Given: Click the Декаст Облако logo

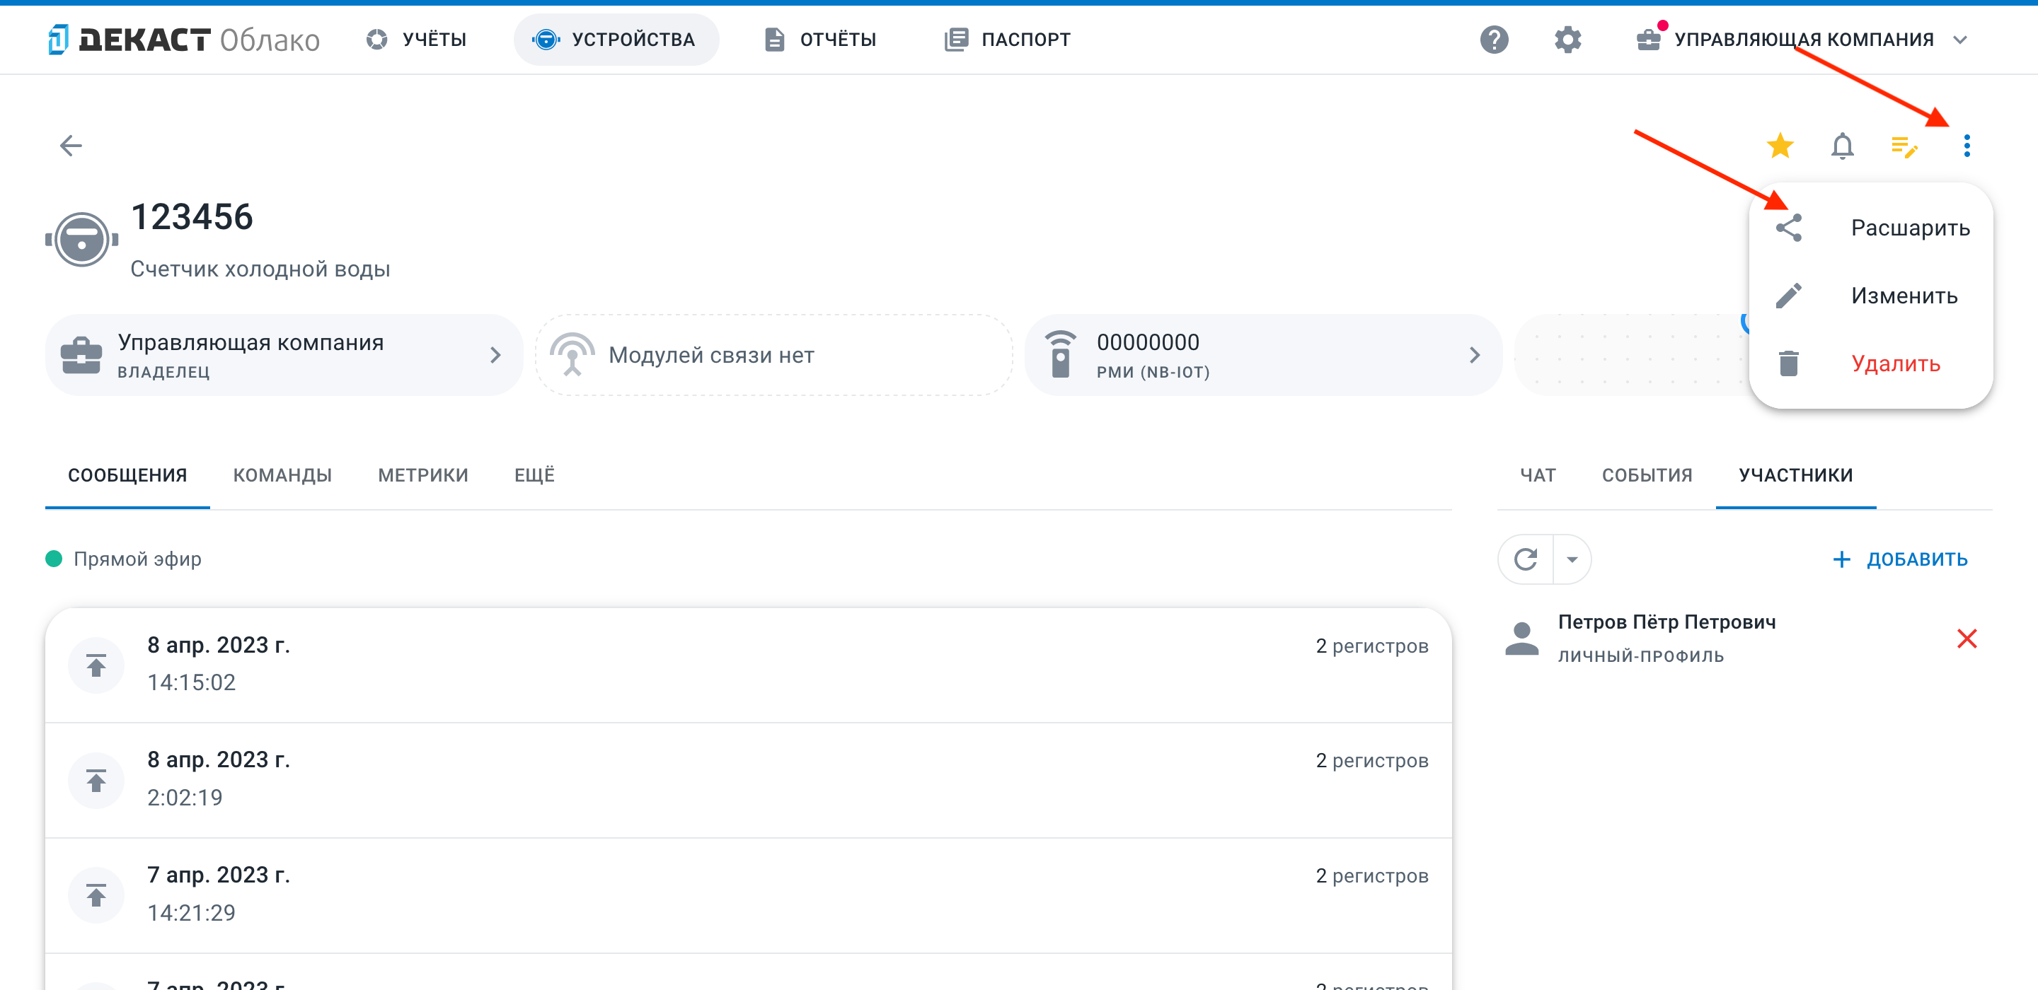Looking at the screenshot, I should click(183, 40).
